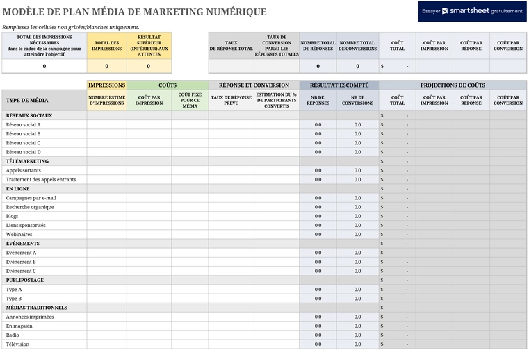Select the 'Projections de coûts' section header
Viewport: 529px width, 350px height.
(453, 85)
